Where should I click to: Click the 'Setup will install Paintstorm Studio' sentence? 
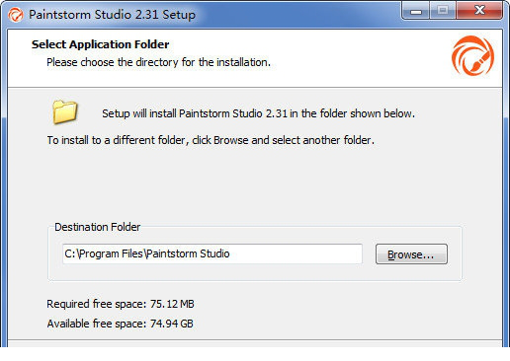point(258,113)
